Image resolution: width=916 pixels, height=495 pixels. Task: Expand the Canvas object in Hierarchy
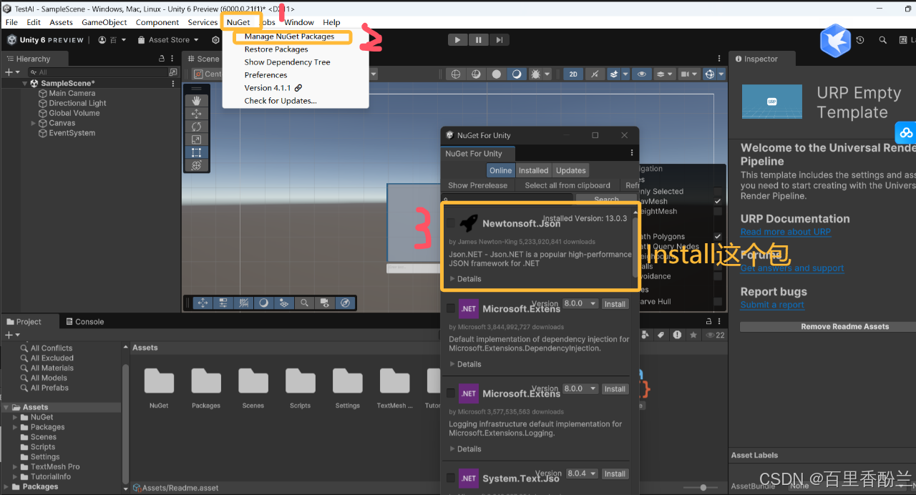(33, 123)
